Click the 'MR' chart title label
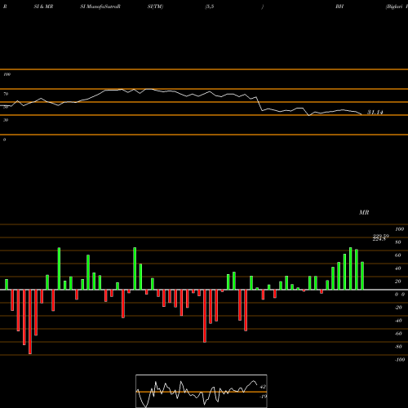 364,212
